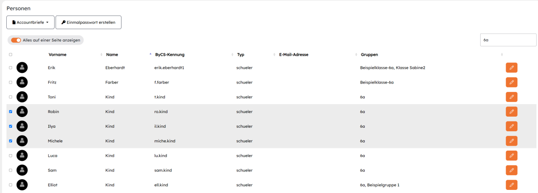Check the box next to Erik Eberhardt

[x=11, y=67]
